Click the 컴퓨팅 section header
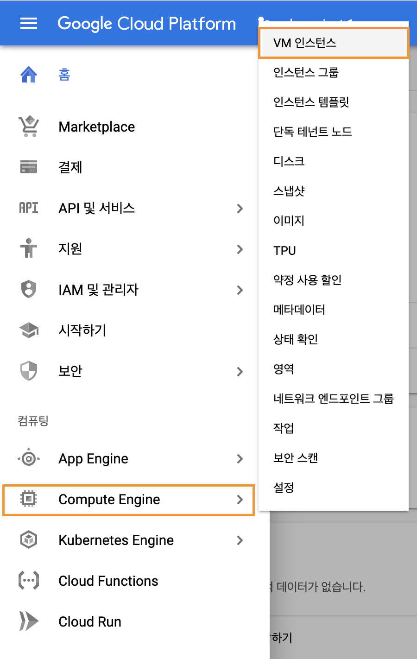 click(33, 421)
